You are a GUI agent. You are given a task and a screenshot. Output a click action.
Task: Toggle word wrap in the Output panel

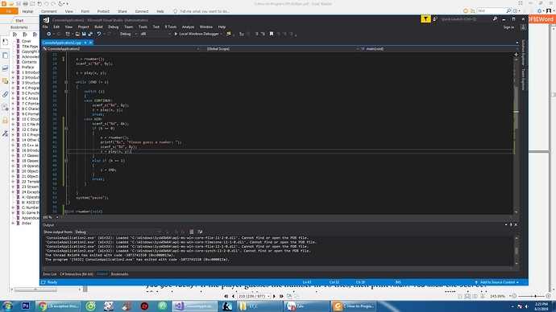200,232
